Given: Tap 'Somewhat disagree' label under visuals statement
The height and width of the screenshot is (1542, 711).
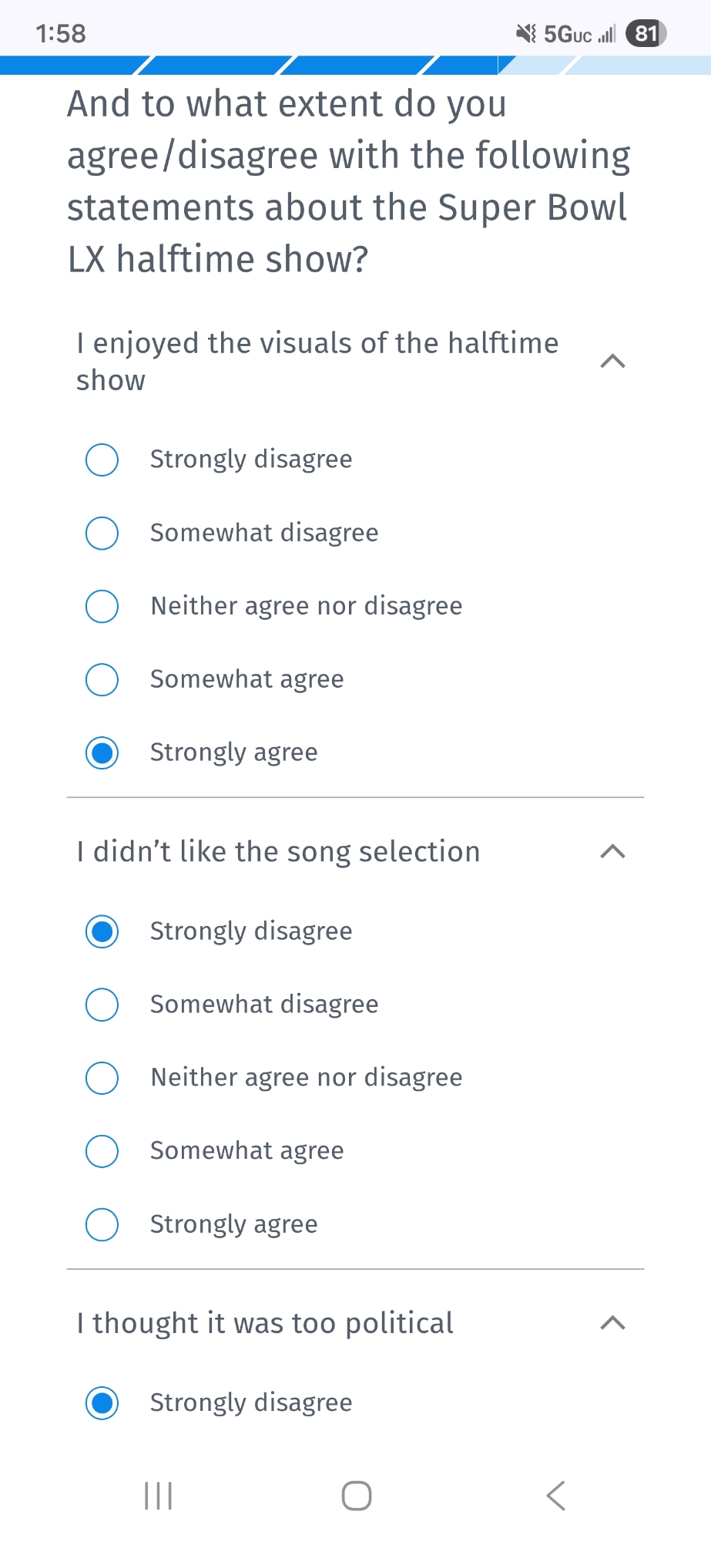Looking at the screenshot, I should 264,533.
